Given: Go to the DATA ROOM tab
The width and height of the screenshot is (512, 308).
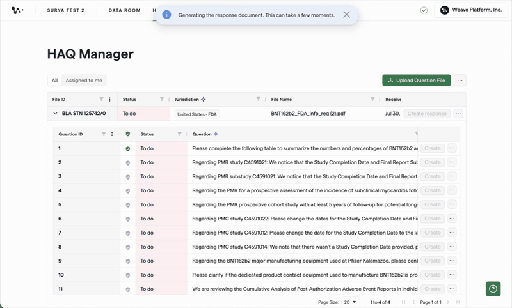Looking at the screenshot, I should [124, 10].
